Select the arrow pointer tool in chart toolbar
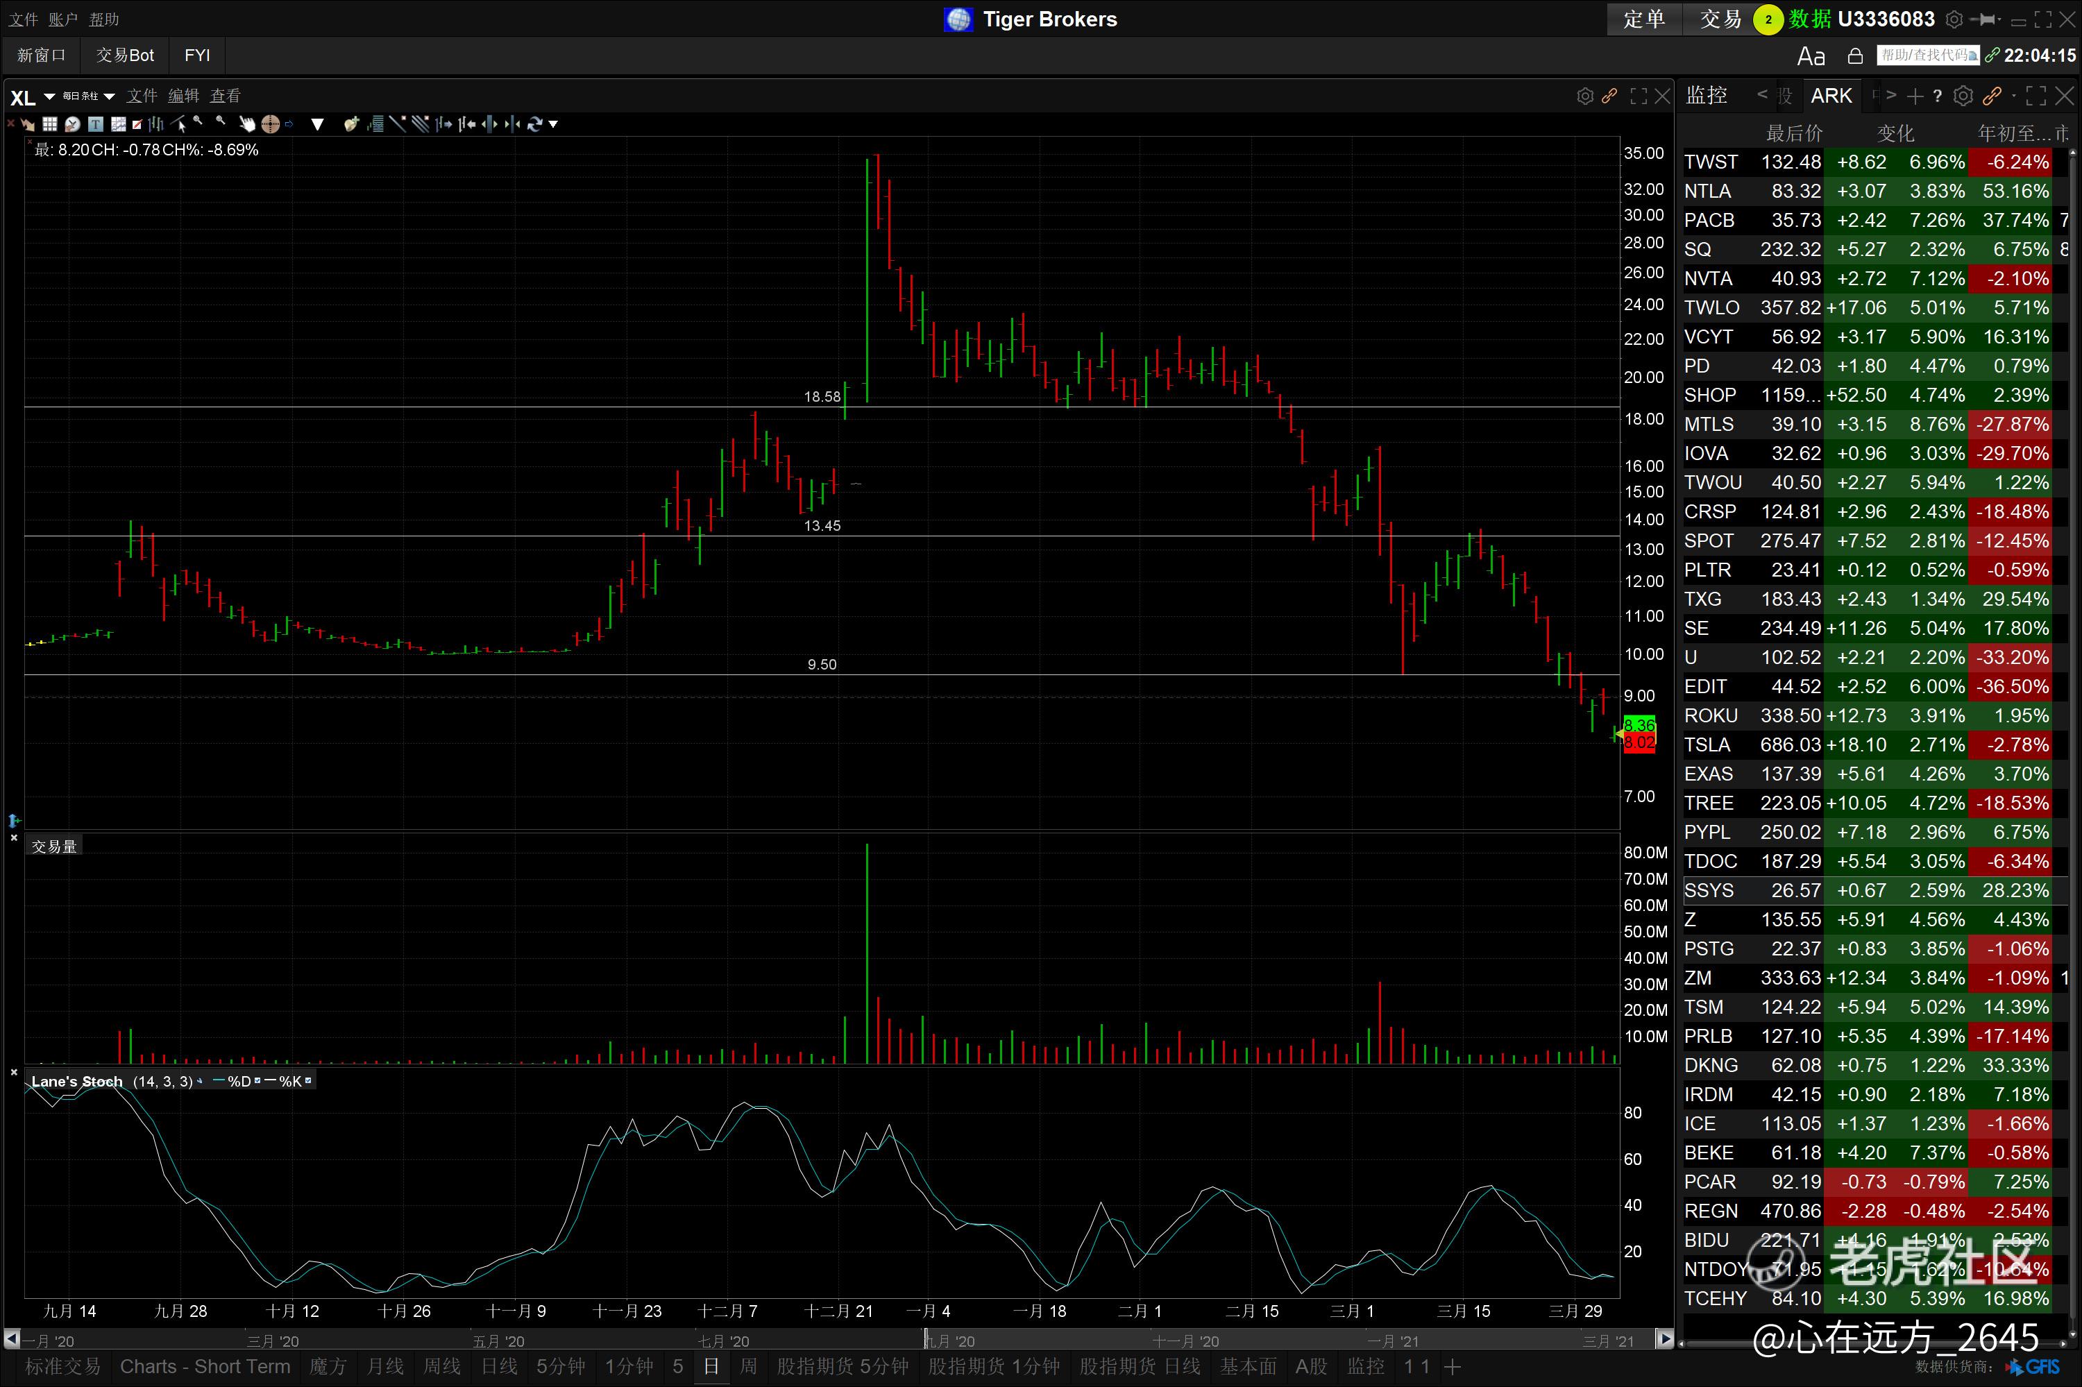Screen dimensions: 2082x1387 tap(28, 125)
